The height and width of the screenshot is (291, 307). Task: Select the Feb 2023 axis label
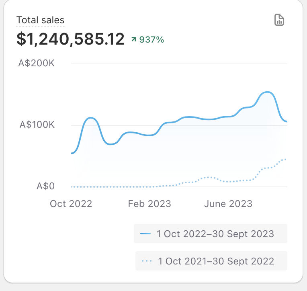(149, 204)
